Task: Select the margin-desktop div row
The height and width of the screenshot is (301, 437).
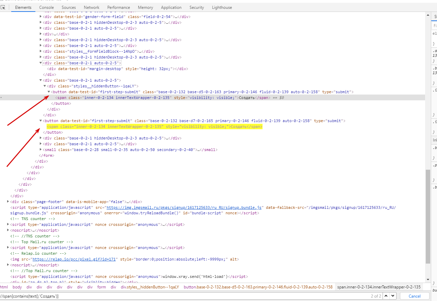Action: tap(118, 69)
